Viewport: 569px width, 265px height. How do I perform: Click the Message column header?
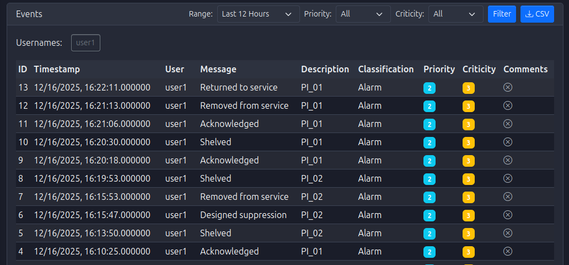click(x=218, y=69)
